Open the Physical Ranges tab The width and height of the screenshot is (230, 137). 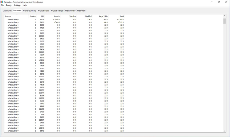point(57,11)
